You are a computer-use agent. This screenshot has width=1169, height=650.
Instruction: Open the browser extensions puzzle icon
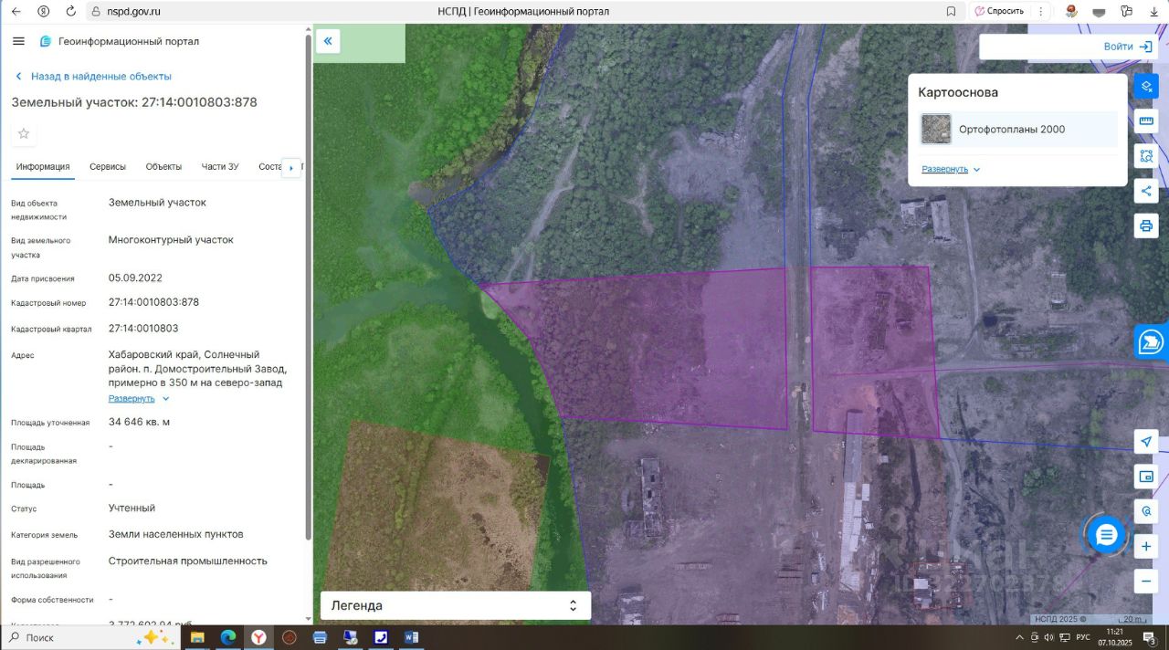click(x=1126, y=11)
